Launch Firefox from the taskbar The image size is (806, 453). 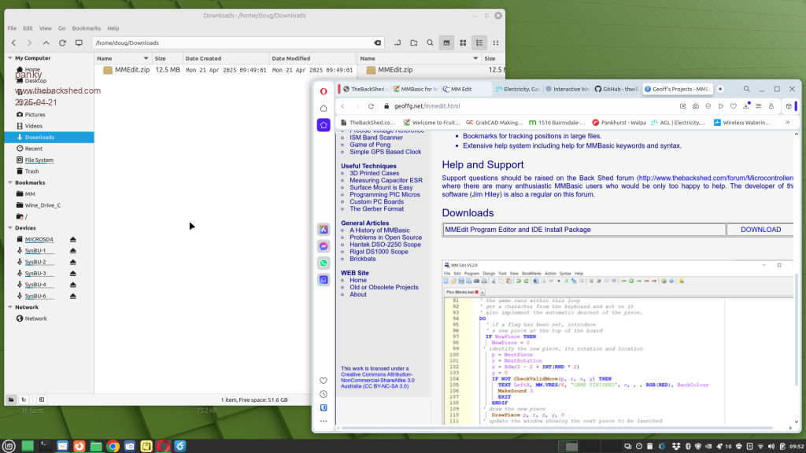[x=79, y=446]
